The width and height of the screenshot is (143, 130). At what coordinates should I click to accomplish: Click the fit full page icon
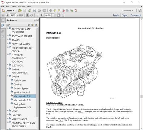tap(63, 15)
